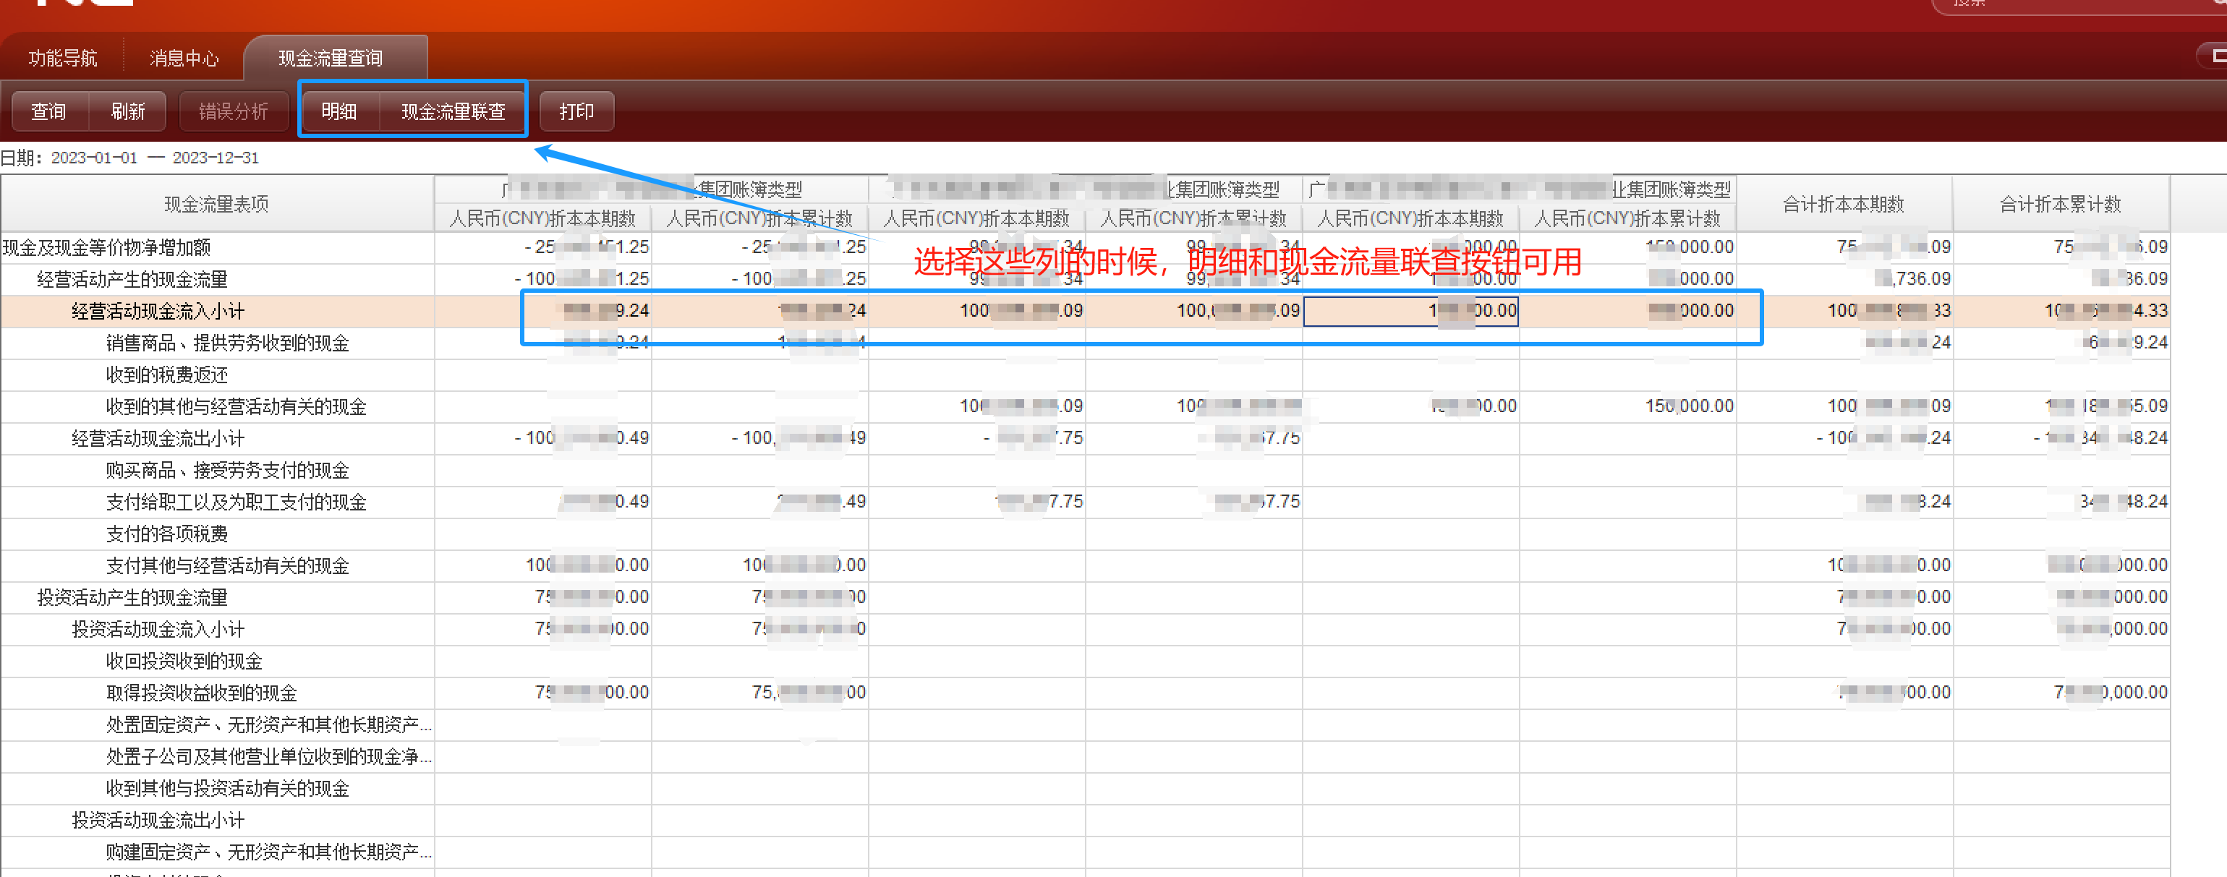Select row 支付其他与经营活动有关的现金
The image size is (2227, 877).
[x=1085, y=565]
